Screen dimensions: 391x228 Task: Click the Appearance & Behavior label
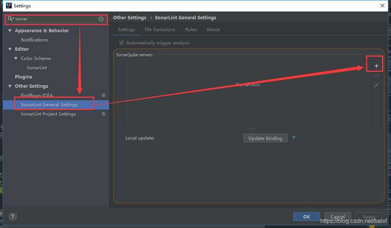click(x=42, y=31)
